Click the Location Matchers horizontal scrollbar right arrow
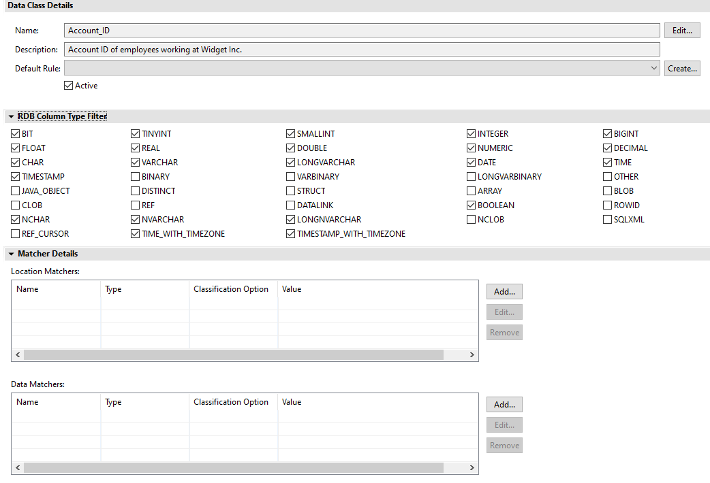Image resolution: width=710 pixels, height=483 pixels. 472,354
